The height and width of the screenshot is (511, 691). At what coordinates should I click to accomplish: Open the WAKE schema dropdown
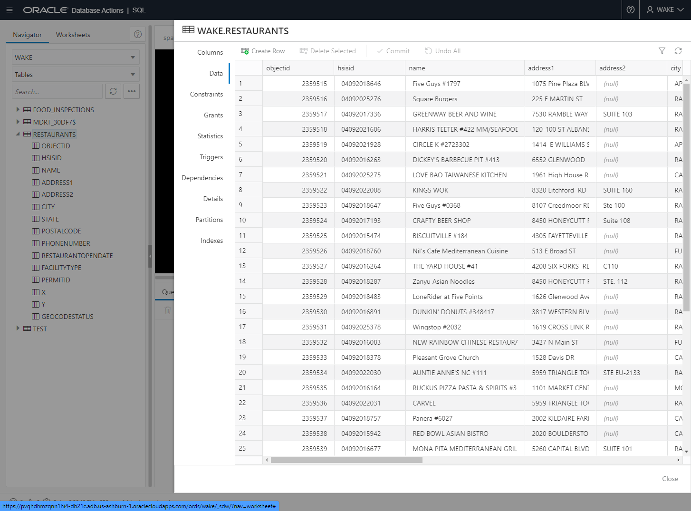point(76,58)
